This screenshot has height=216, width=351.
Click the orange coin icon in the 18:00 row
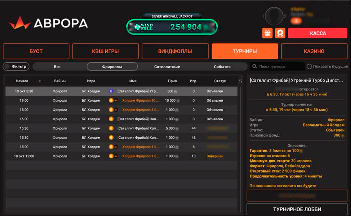111,110
